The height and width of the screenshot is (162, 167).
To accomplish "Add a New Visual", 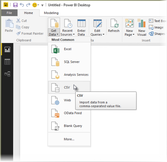I will tap(142, 27).
